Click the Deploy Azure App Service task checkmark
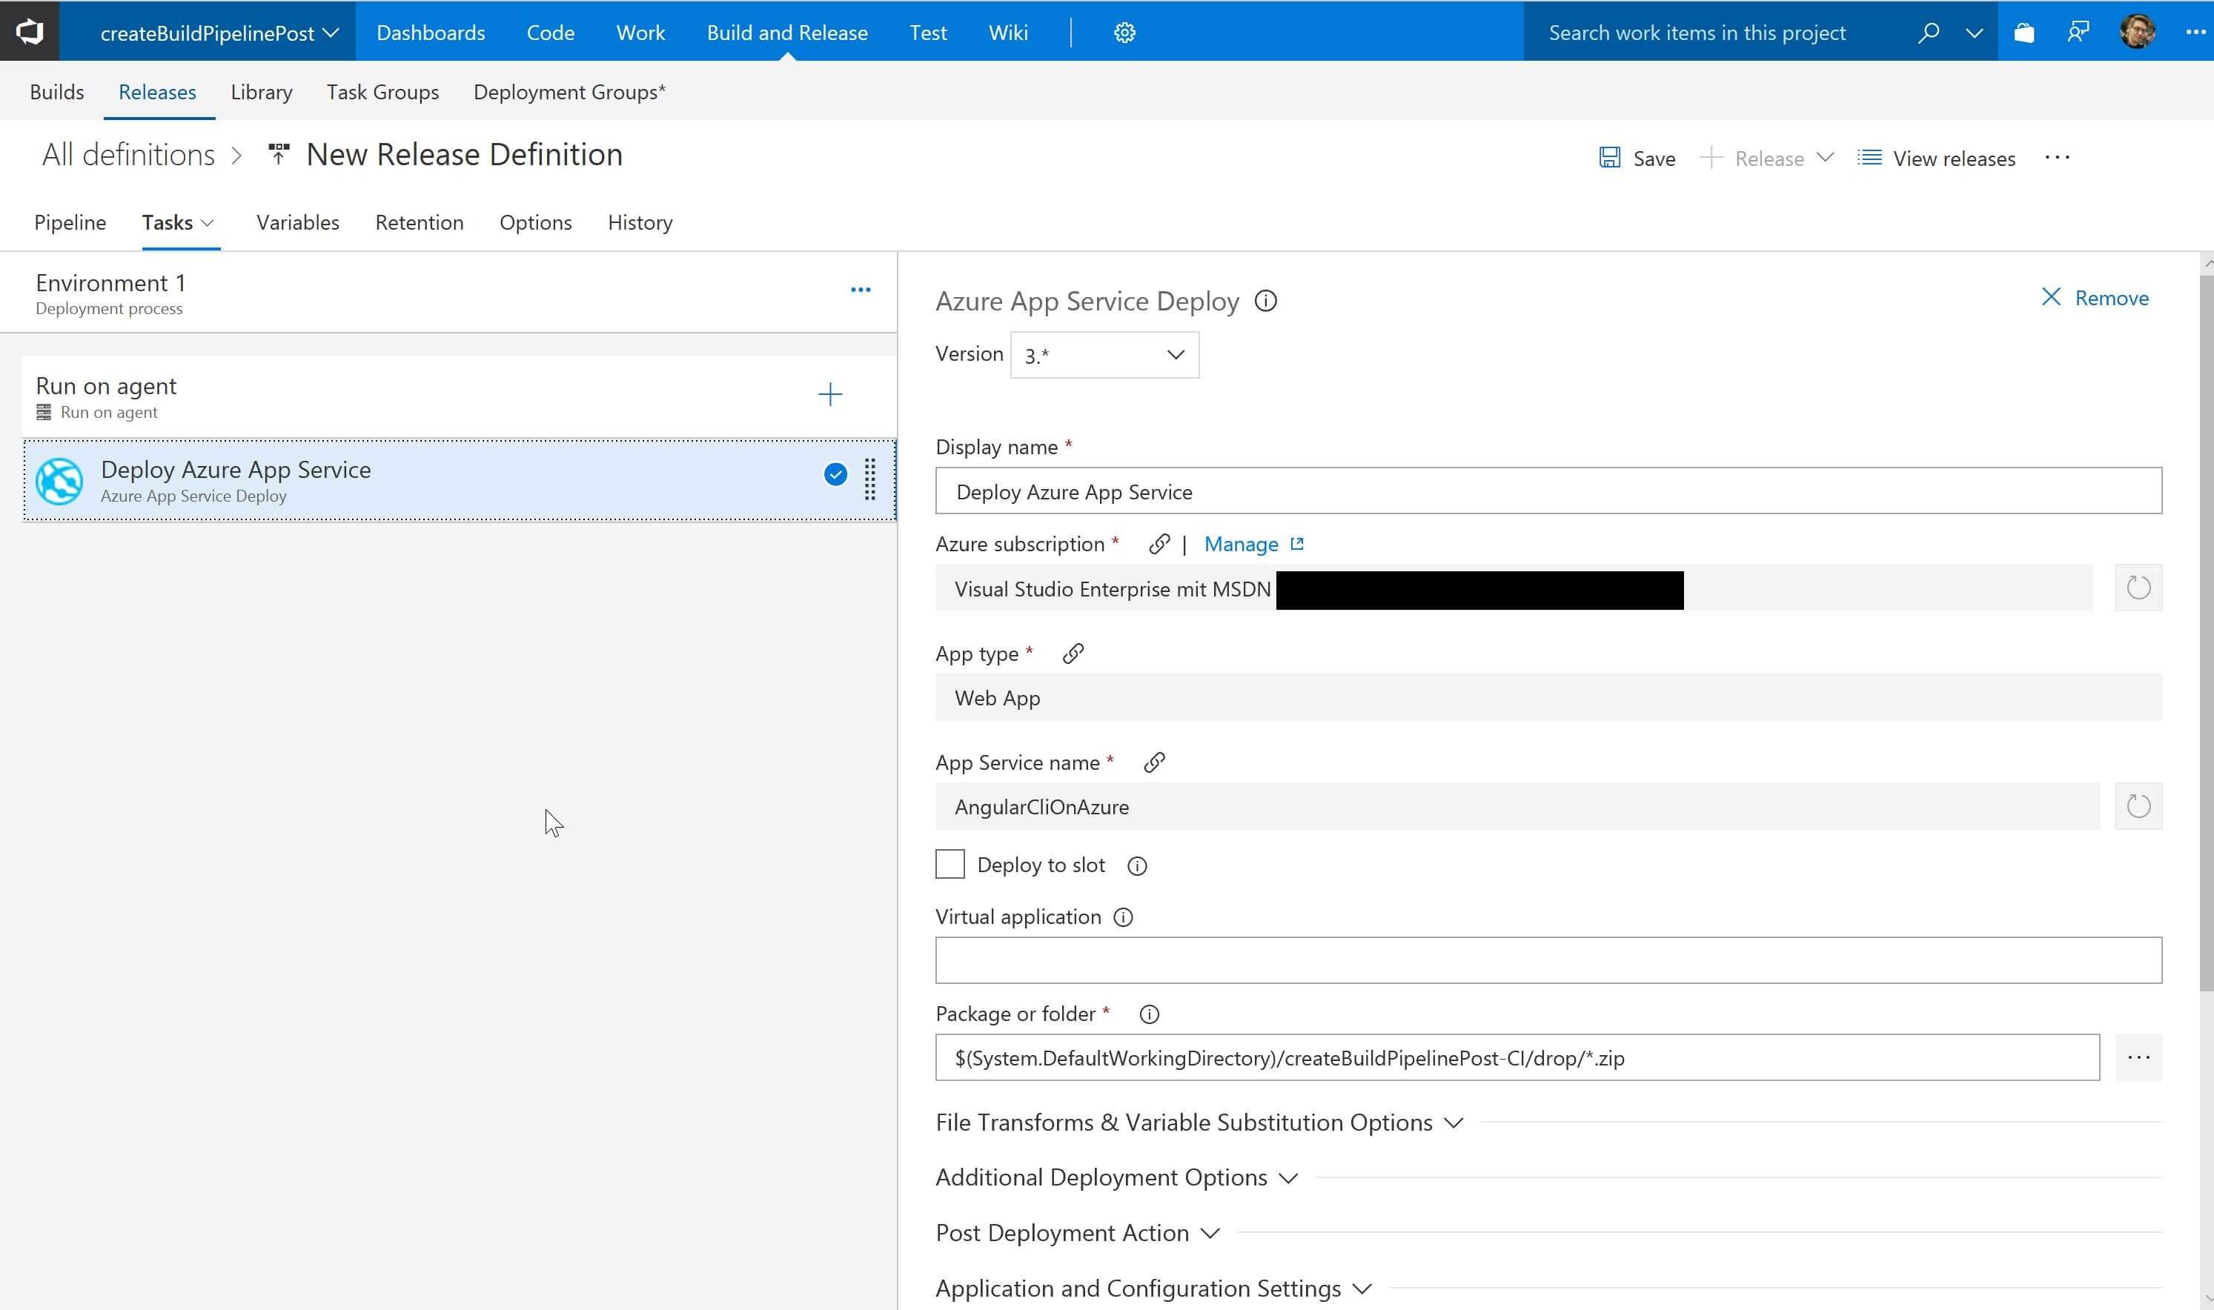This screenshot has width=2214, height=1310. [835, 475]
